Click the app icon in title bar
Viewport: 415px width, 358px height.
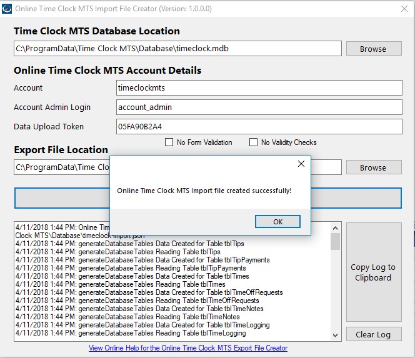[7, 9]
